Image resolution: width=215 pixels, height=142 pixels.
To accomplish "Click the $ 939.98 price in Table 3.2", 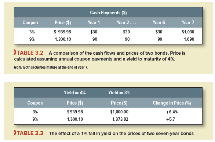I will (x=62, y=32).
